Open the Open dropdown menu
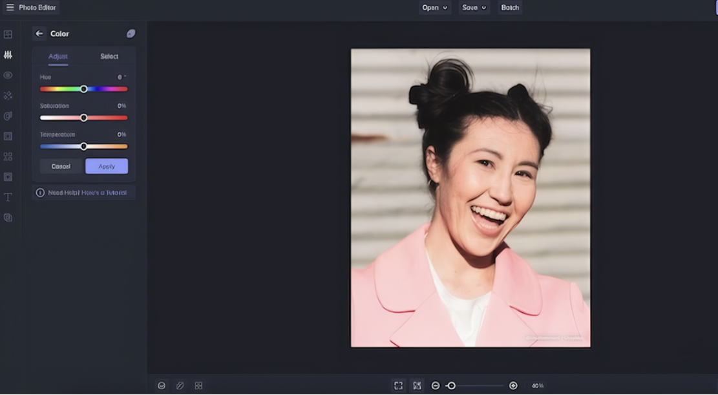This screenshot has height=395, width=718. [434, 7]
